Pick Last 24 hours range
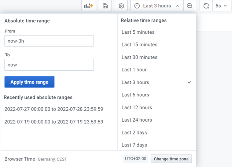232x167 pixels. click(x=156, y=120)
